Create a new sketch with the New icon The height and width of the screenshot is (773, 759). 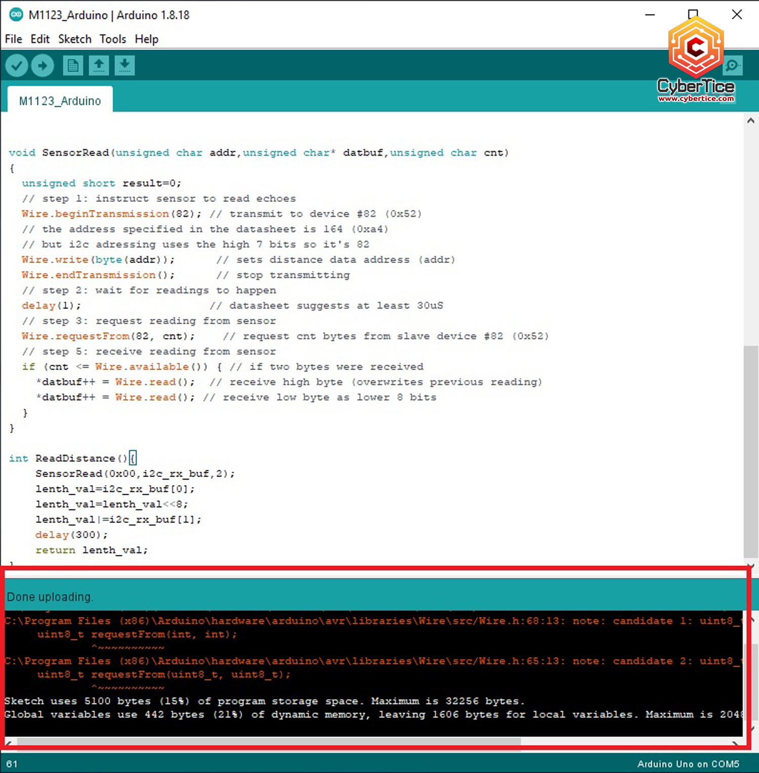[72, 65]
